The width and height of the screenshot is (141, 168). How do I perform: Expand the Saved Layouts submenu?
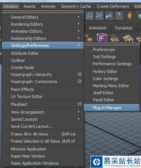tap(43, 119)
